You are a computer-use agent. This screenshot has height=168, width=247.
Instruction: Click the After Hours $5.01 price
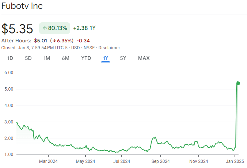tap(41, 41)
